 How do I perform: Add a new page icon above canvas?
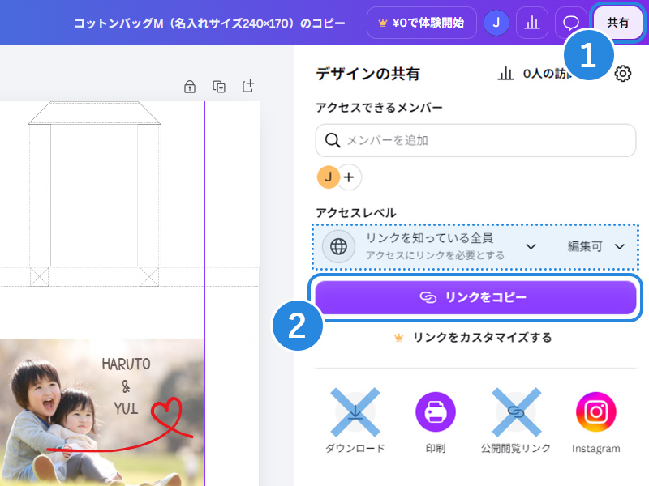coord(248,87)
